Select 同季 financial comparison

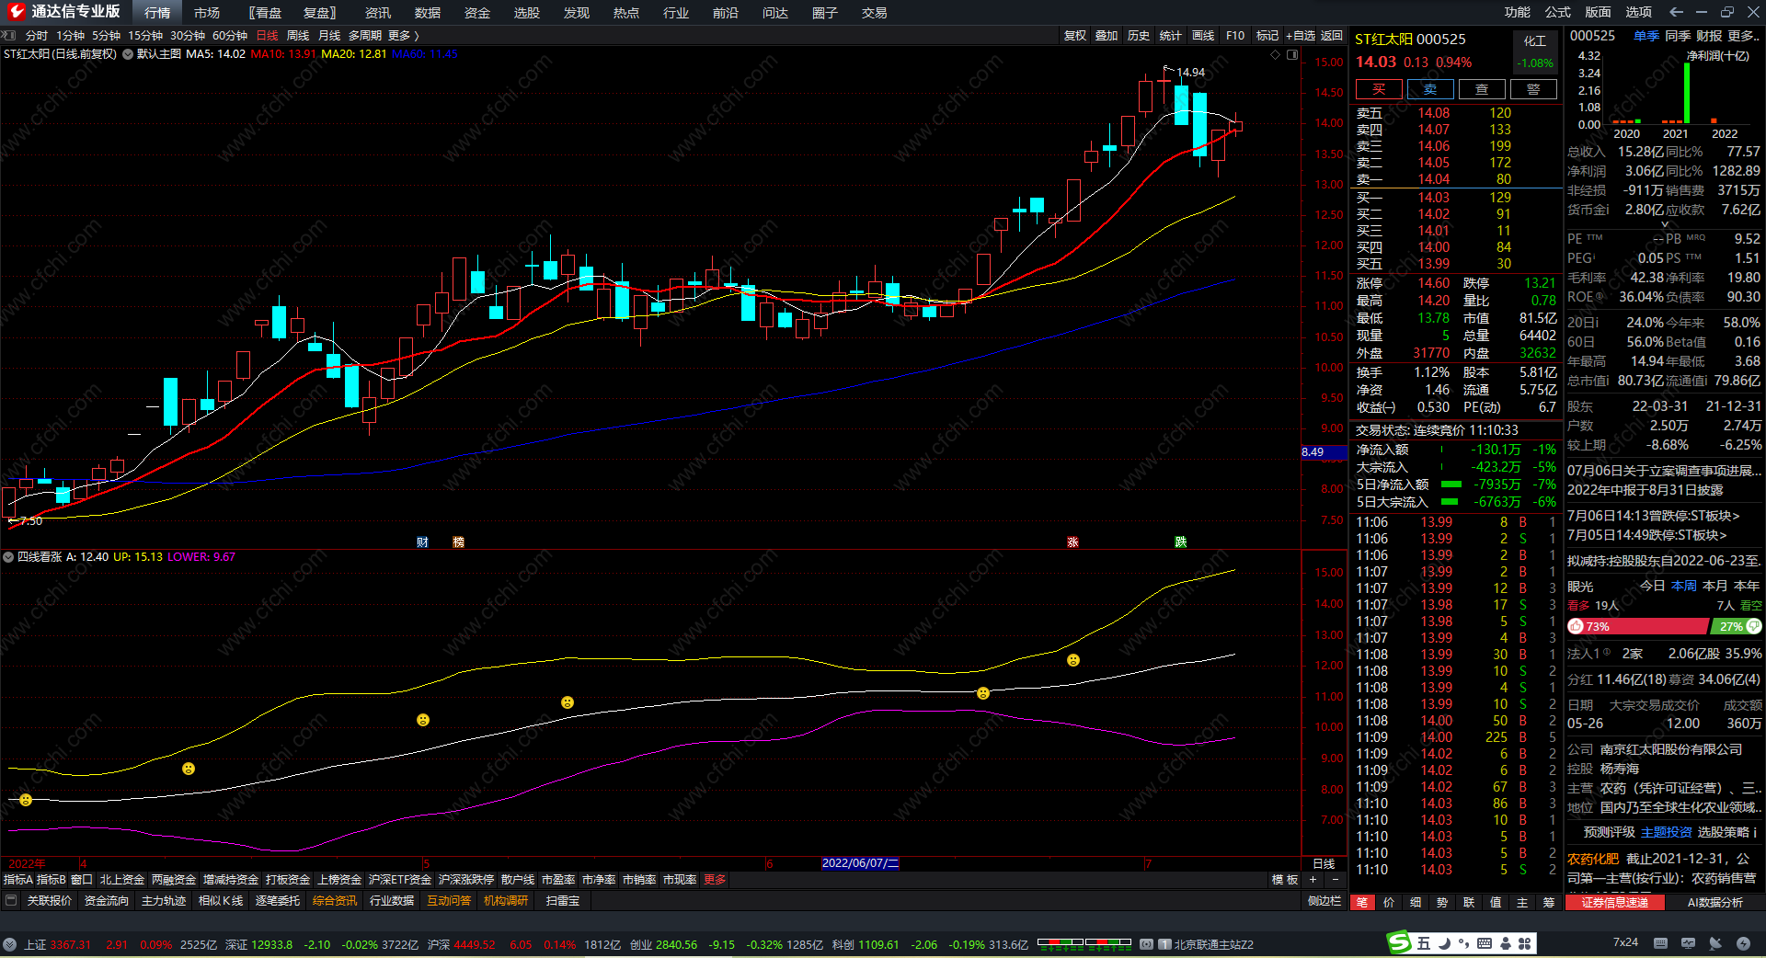click(1678, 36)
